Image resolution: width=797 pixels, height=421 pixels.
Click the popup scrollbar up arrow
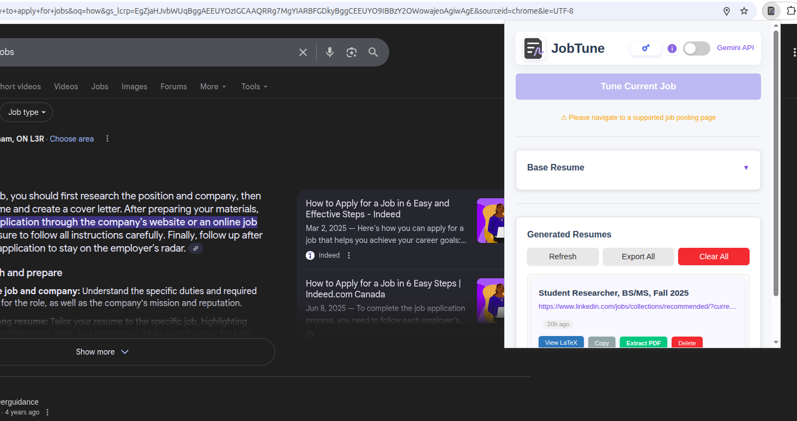point(776,26)
